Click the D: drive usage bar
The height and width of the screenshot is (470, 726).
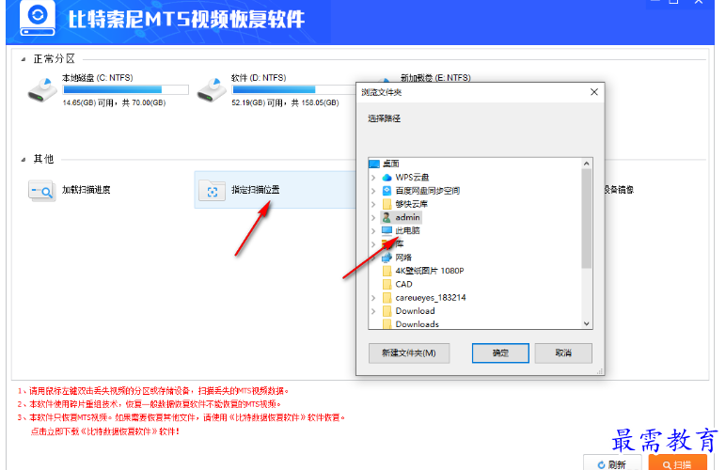tap(294, 89)
